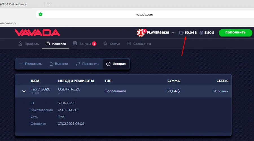
Task: Open a new browser tab with plus
Action: point(49,4)
